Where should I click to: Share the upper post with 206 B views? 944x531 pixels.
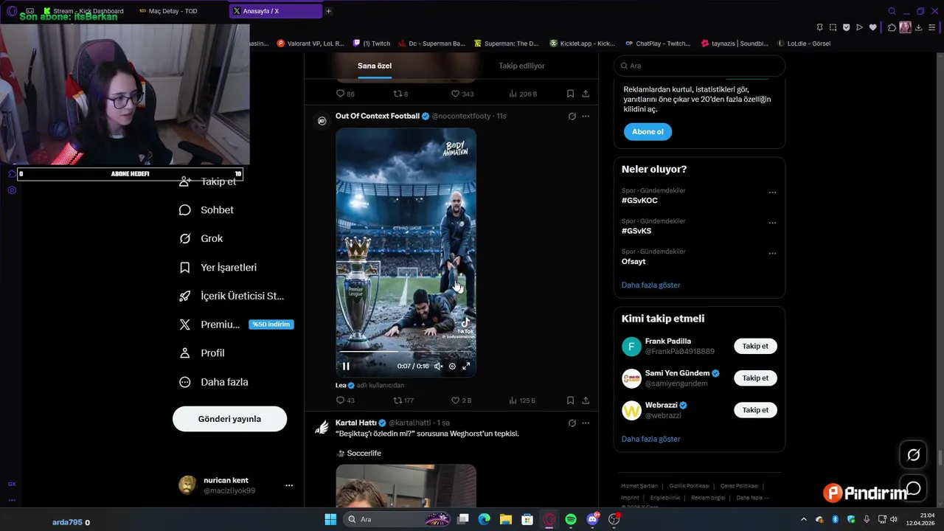586,94
